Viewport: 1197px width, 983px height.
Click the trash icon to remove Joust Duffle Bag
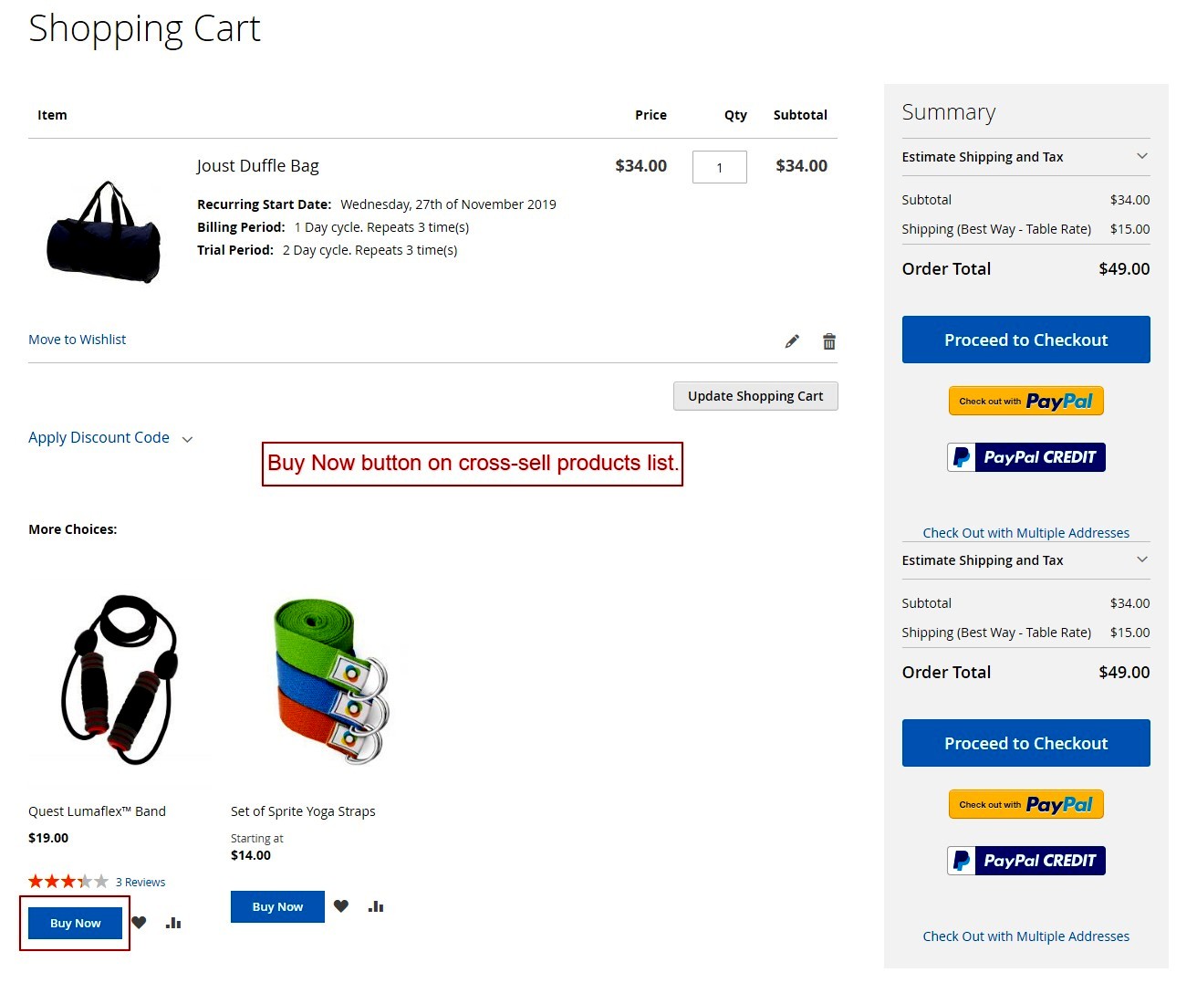[x=828, y=341]
